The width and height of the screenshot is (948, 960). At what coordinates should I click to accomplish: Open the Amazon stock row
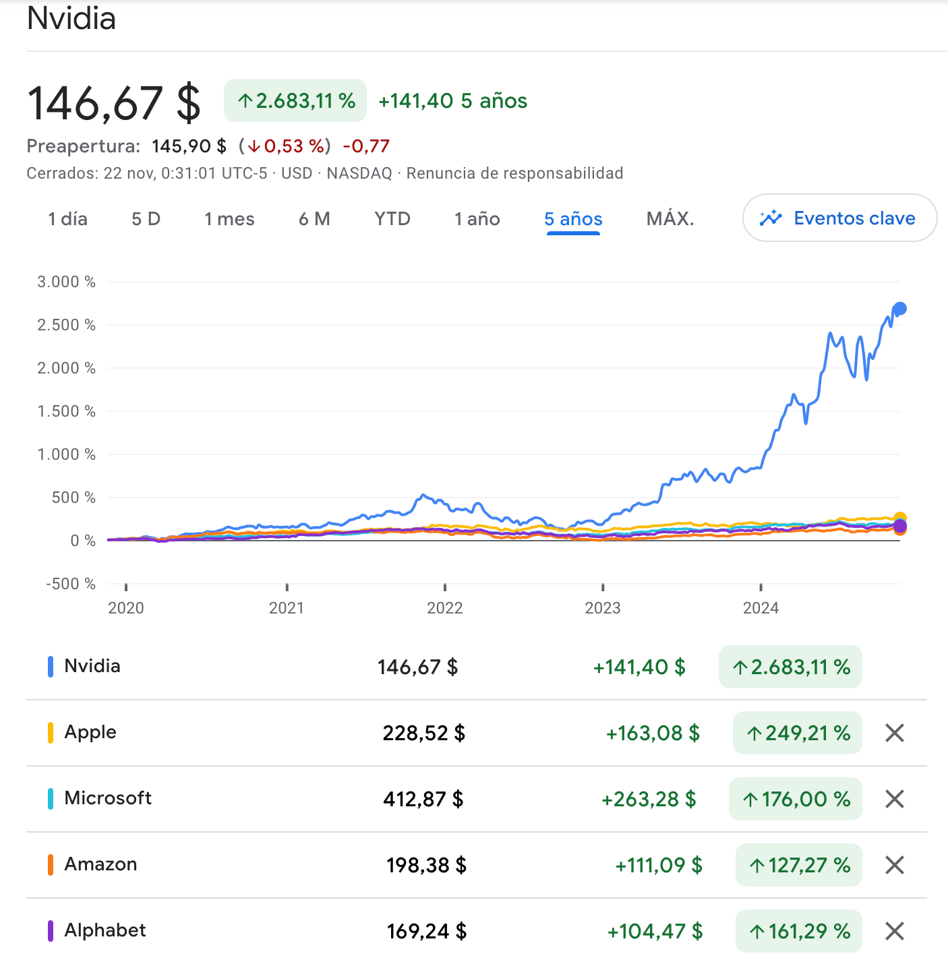tap(476, 865)
